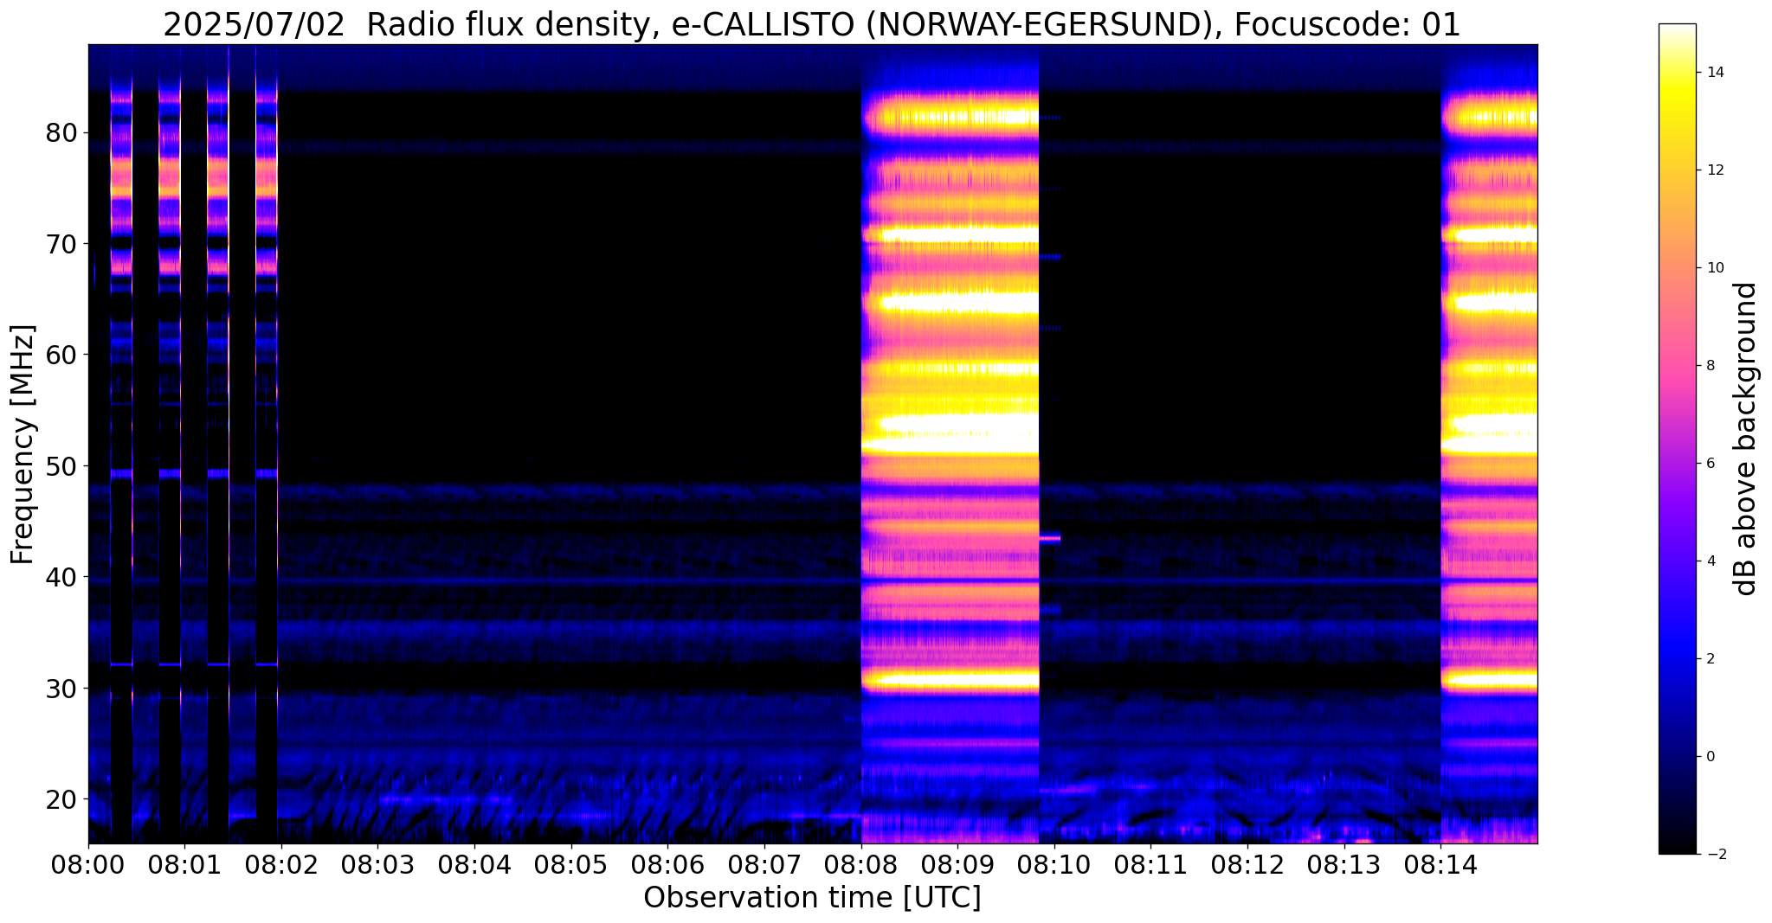Click the 'Observation time [UTC]' axis label
This screenshot has height=923, width=1772.
(812, 898)
